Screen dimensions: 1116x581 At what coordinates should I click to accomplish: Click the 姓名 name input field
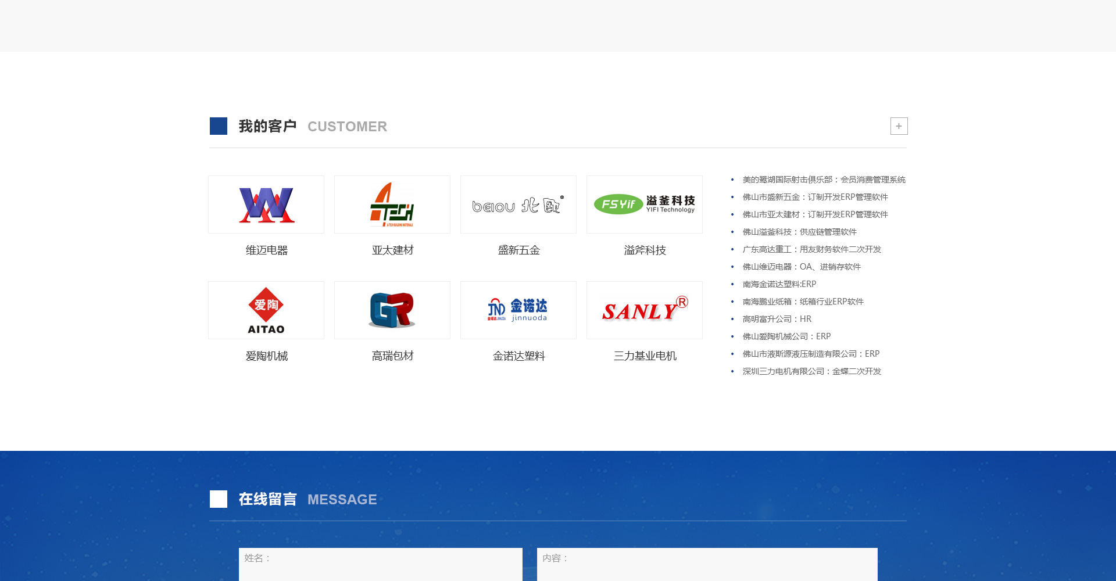pos(380,564)
